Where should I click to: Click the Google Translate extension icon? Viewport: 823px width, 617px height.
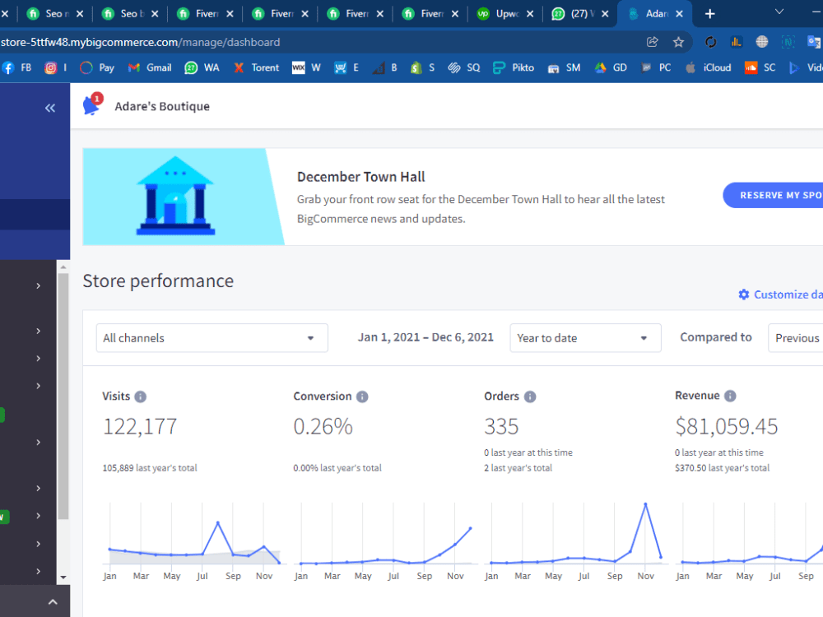coord(814,42)
